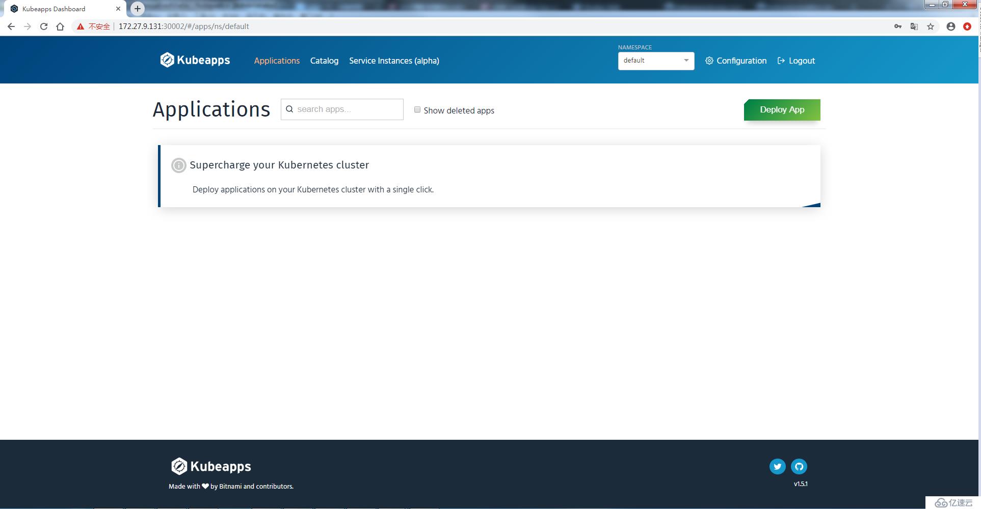Click the address bar URL

(183, 26)
